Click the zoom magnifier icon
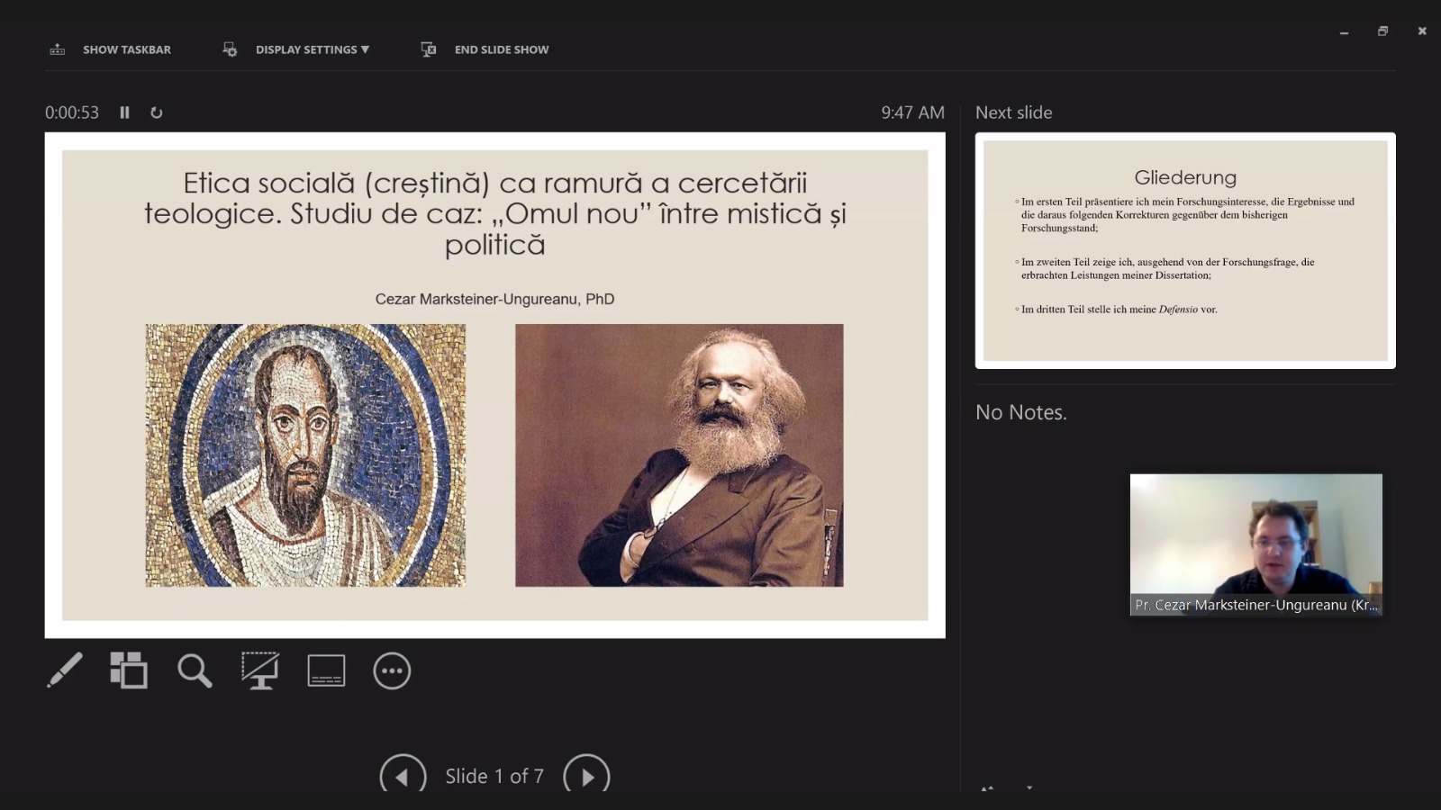This screenshot has height=810, width=1441. pyautogui.click(x=195, y=670)
